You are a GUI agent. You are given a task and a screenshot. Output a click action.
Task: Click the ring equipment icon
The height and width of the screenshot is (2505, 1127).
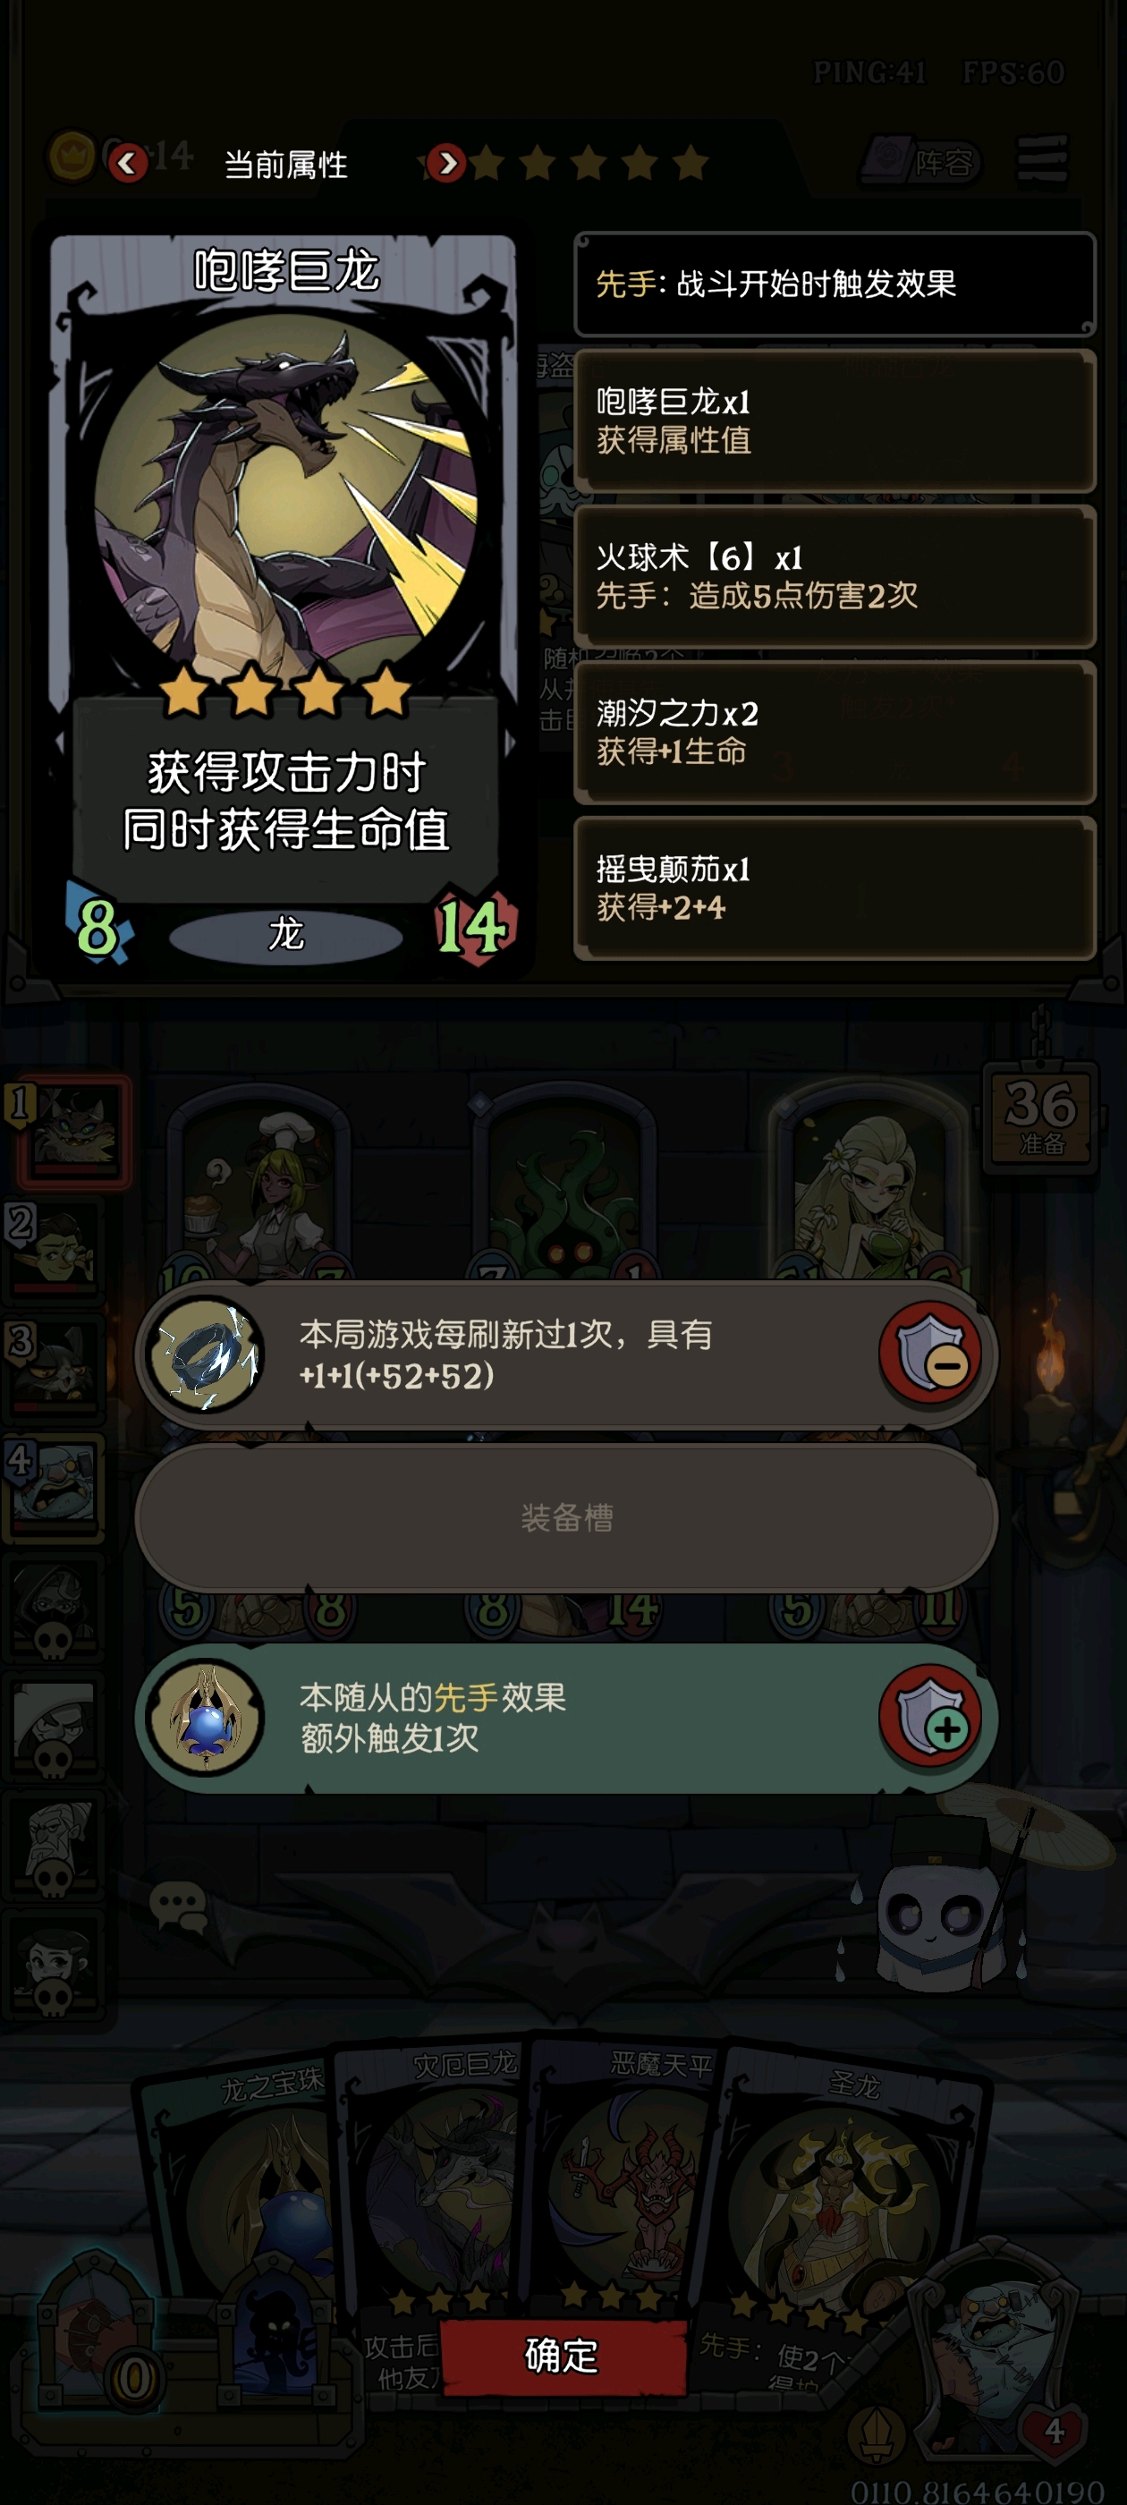(205, 1354)
